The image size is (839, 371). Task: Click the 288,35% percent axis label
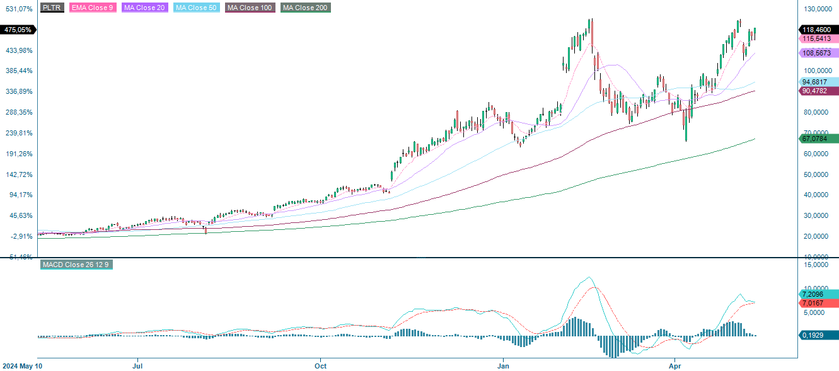pyautogui.click(x=19, y=113)
